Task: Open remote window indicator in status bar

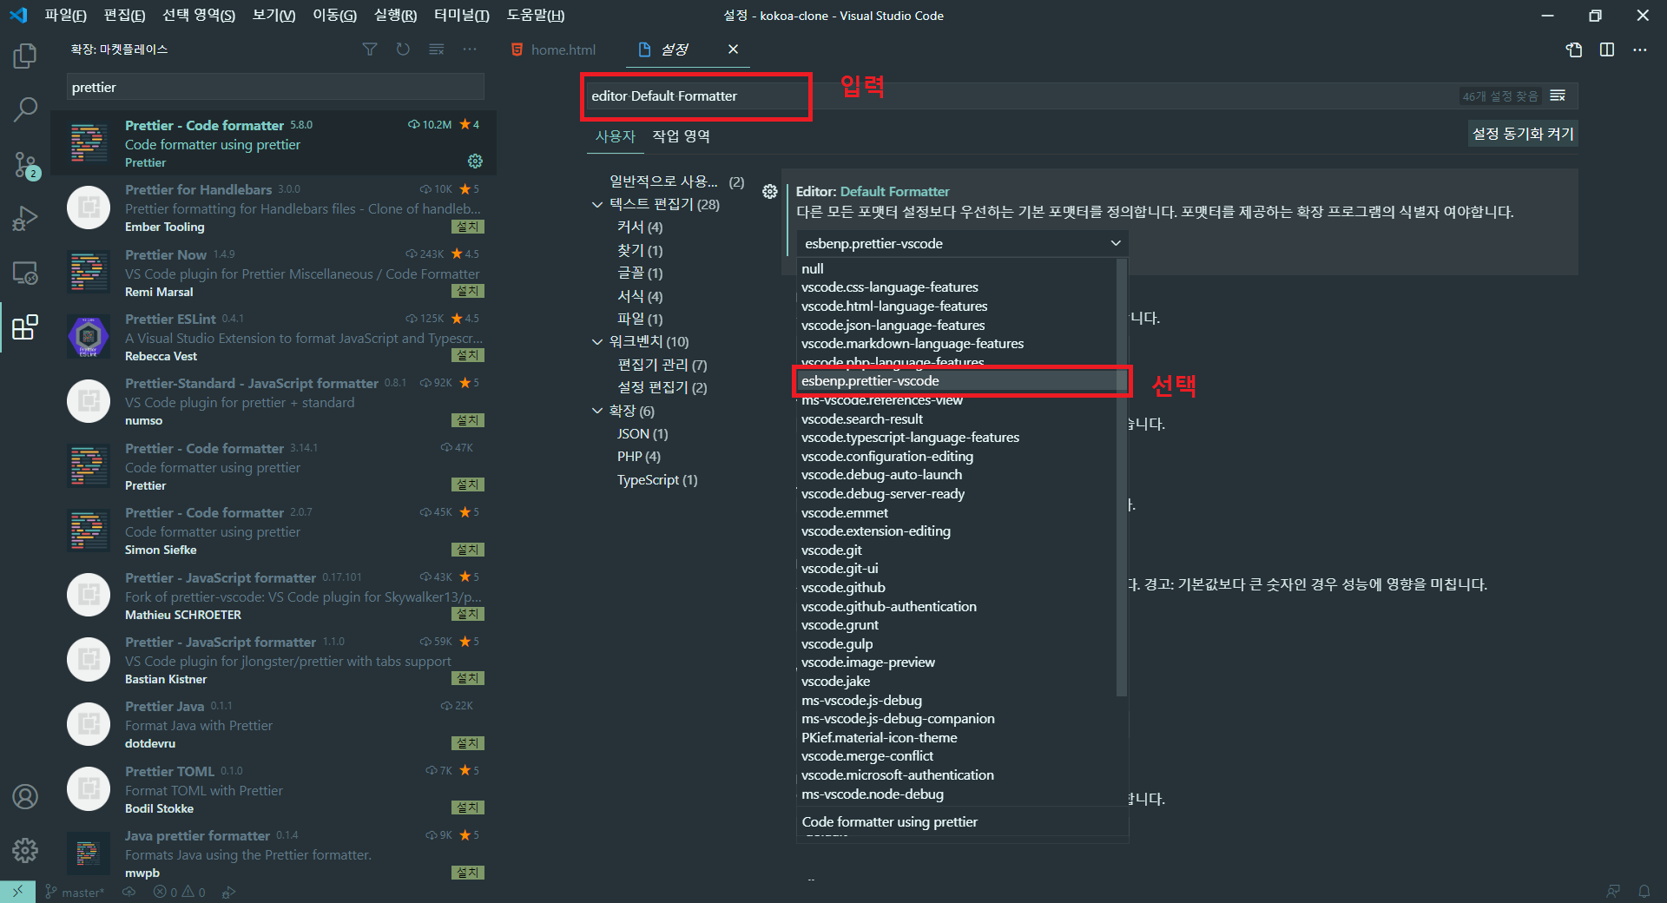Action: click(17, 892)
